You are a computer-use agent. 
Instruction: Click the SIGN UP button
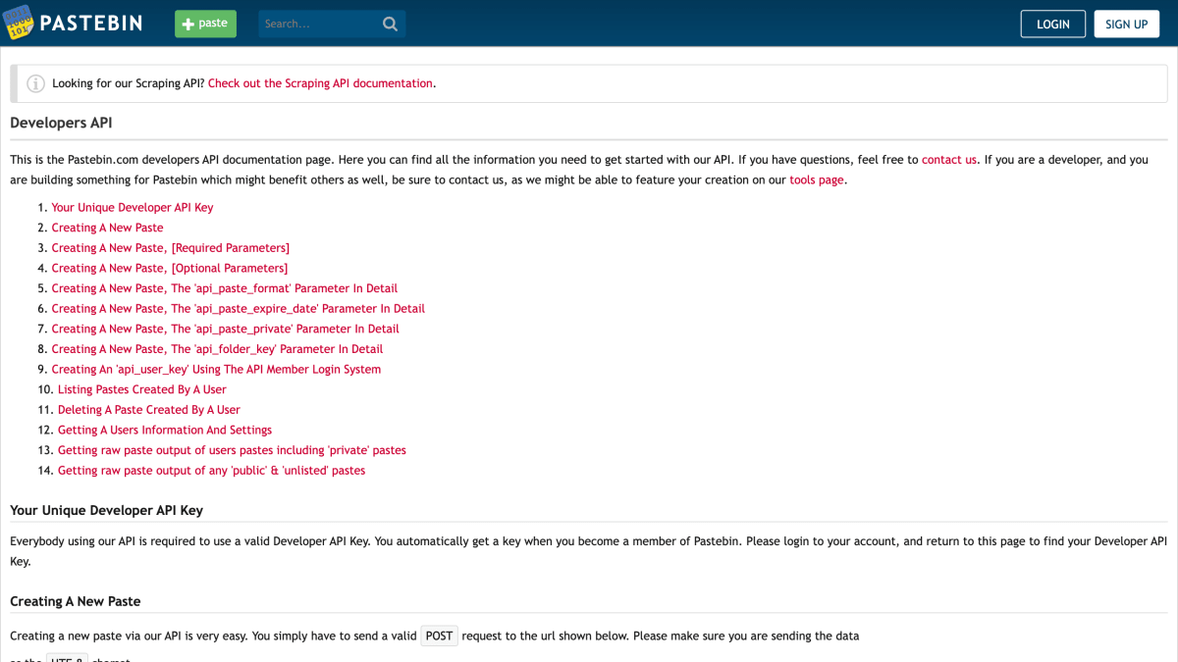coord(1126,24)
